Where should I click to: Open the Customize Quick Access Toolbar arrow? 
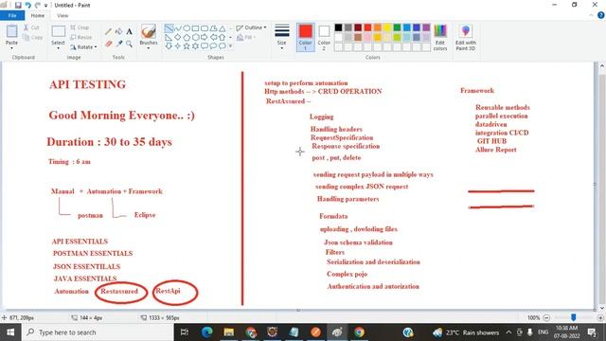[46, 6]
